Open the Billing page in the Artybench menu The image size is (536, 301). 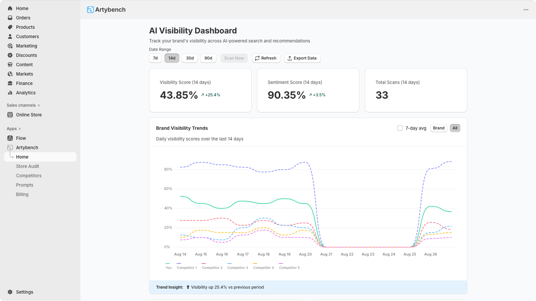tap(22, 194)
